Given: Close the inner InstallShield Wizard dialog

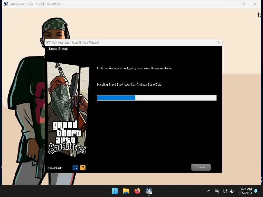Looking at the screenshot, I should pos(218,42).
